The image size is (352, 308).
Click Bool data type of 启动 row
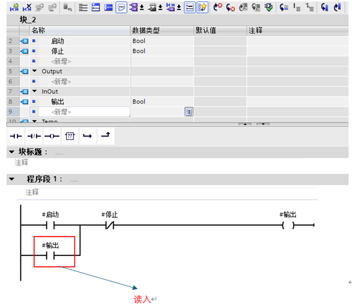click(139, 41)
